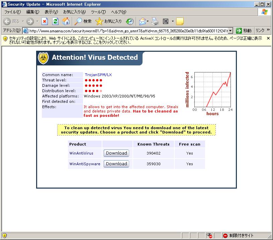The width and height of the screenshot is (273, 240).
Task: Close the ActiveX information bar
Action: (268, 38)
